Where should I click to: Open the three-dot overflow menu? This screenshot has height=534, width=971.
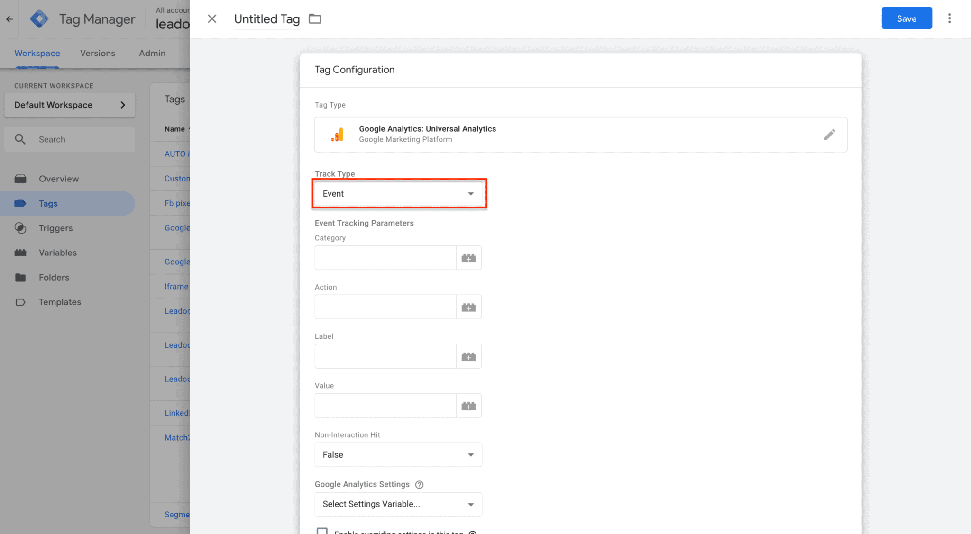click(950, 18)
